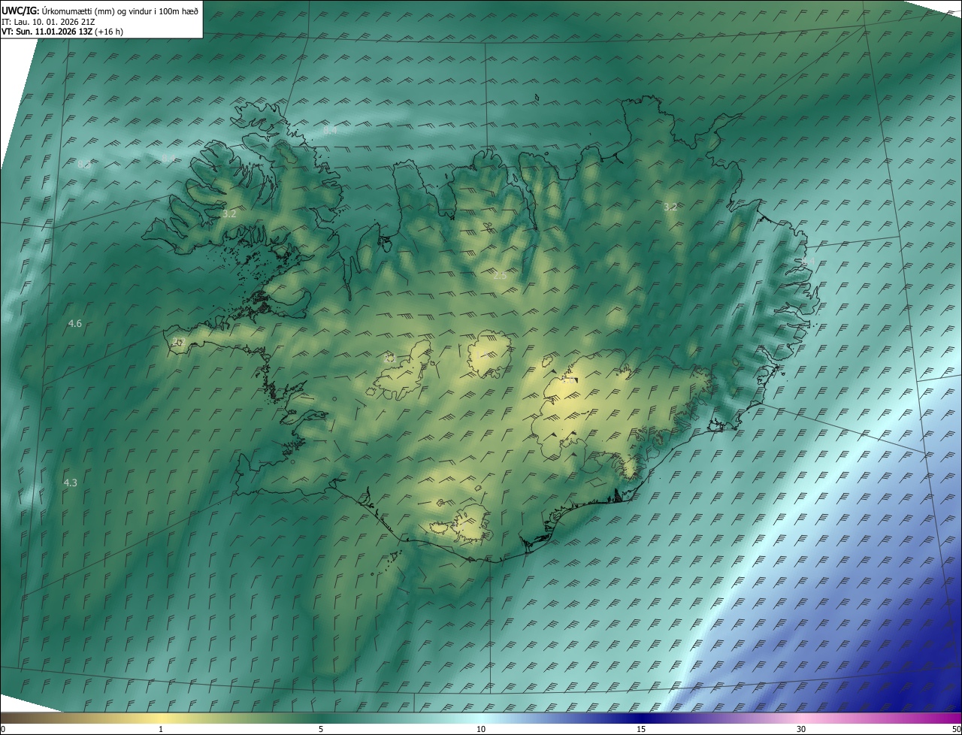Image resolution: width=962 pixels, height=735 pixels.
Task: Click the '4.3' value label off the southwest coast
Action: click(70, 482)
